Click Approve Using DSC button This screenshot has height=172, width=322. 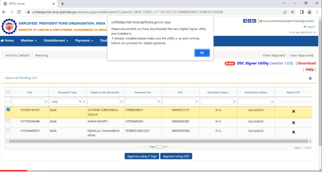[x=176, y=156]
